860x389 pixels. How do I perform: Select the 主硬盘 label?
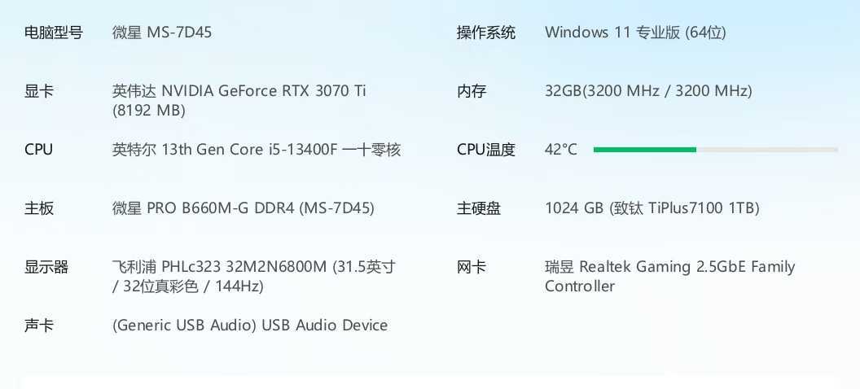tap(479, 208)
